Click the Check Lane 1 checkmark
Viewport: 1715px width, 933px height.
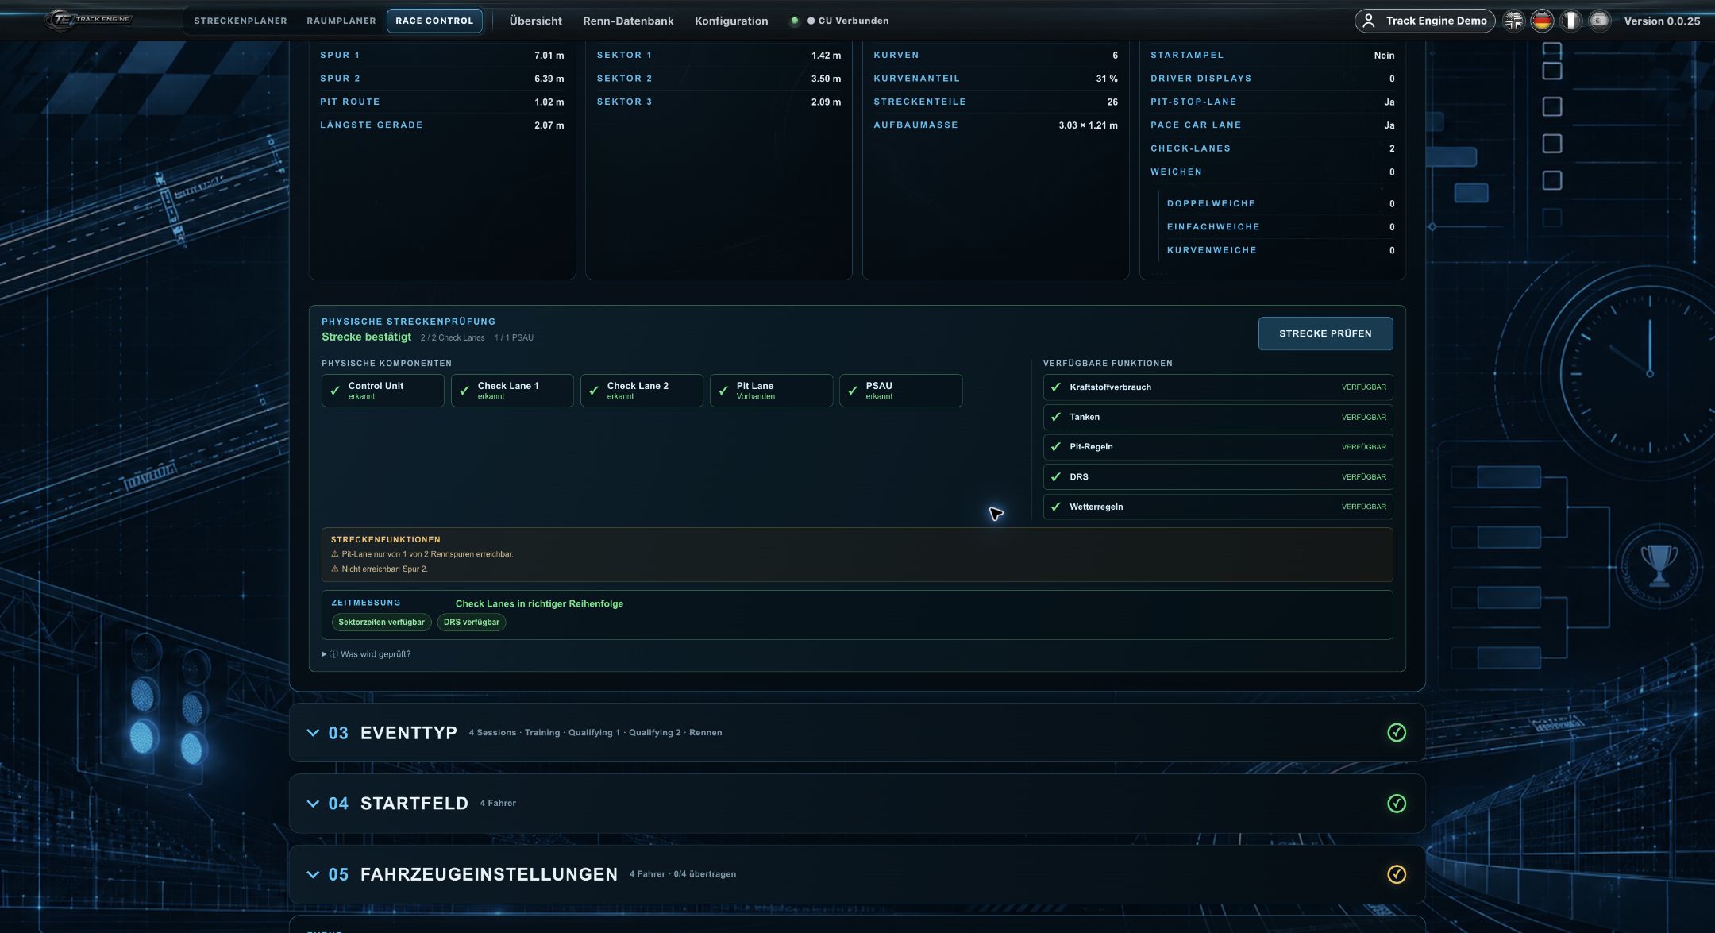coord(464,391)
